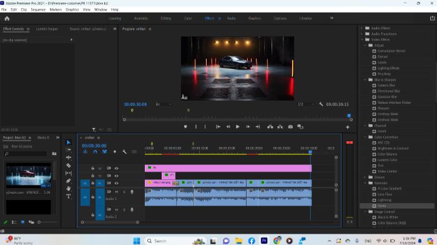Image resolution: width=437 pixels, height=245 pixels.
Task: Click the Go to Out button
Action: tap(257, 127)
